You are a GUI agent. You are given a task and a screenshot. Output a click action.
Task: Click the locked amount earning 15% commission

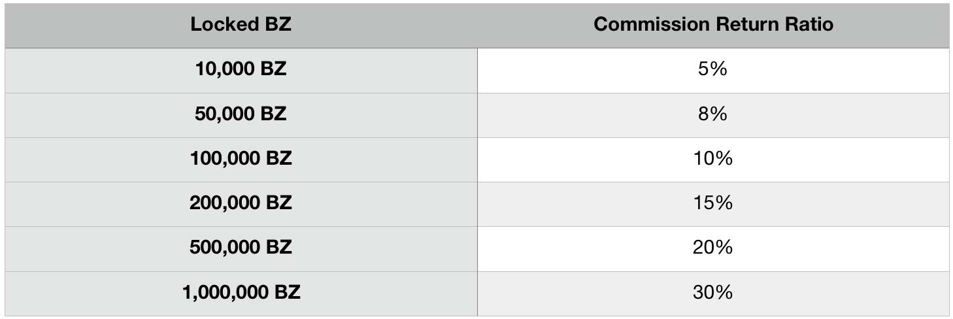pos(241,203)
